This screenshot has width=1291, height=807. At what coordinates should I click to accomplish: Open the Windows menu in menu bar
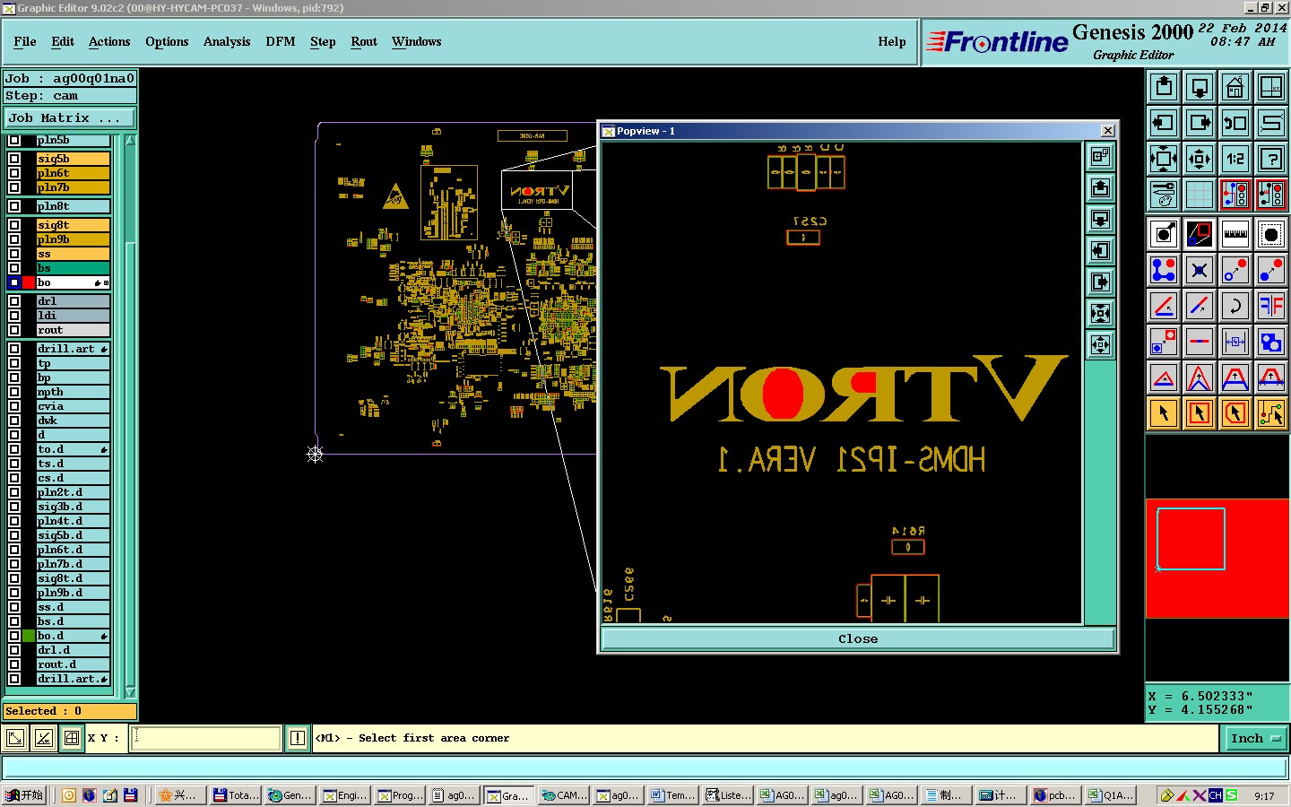click(416, 41)
